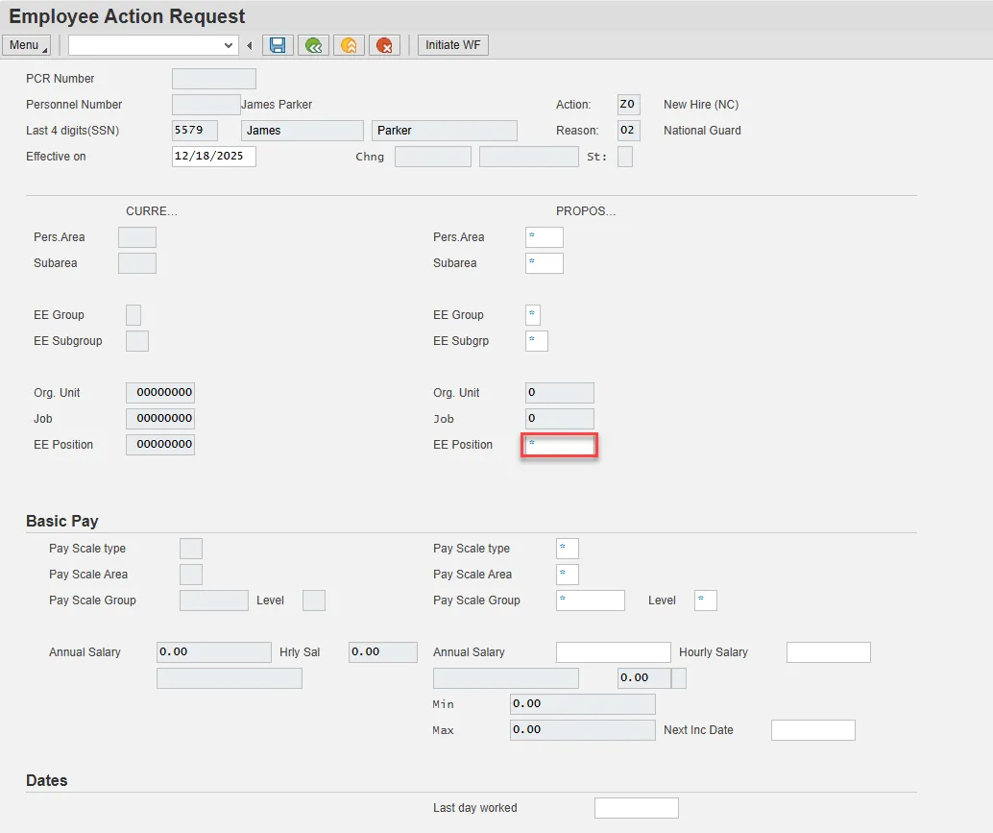Click the Save disk icon

pos(278,45)
